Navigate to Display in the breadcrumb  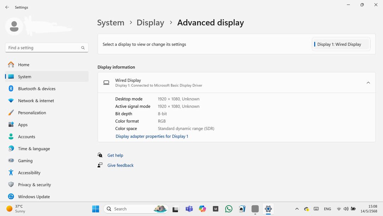150,22
